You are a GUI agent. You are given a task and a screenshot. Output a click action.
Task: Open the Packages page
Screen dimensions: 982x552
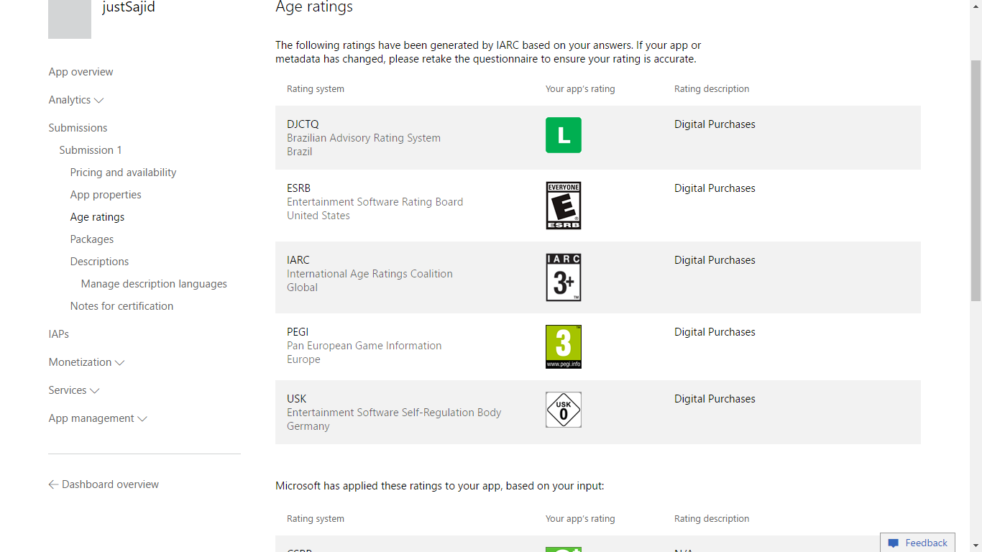tap(92, 239)
